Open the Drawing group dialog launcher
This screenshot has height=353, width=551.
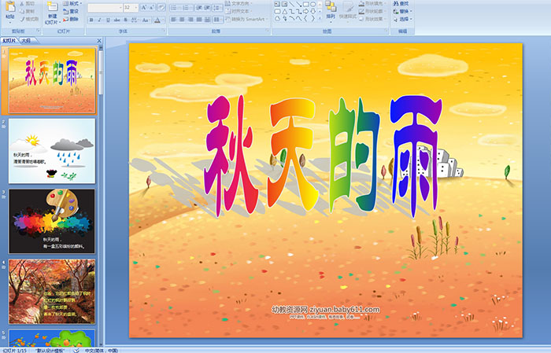coord(386,31)
